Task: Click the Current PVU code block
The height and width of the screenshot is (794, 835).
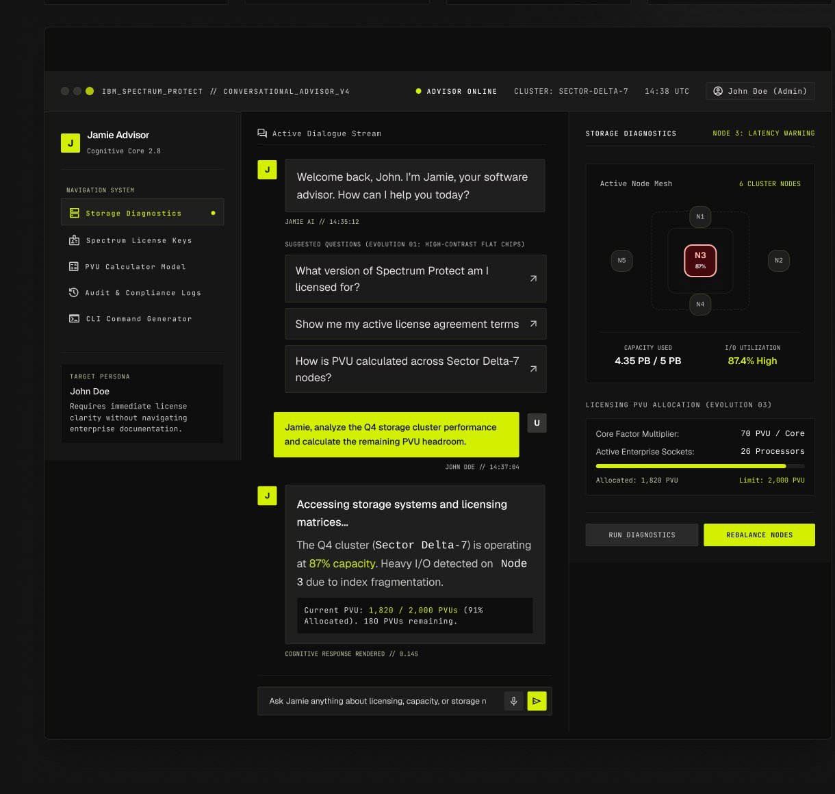Action: point(415,615)
